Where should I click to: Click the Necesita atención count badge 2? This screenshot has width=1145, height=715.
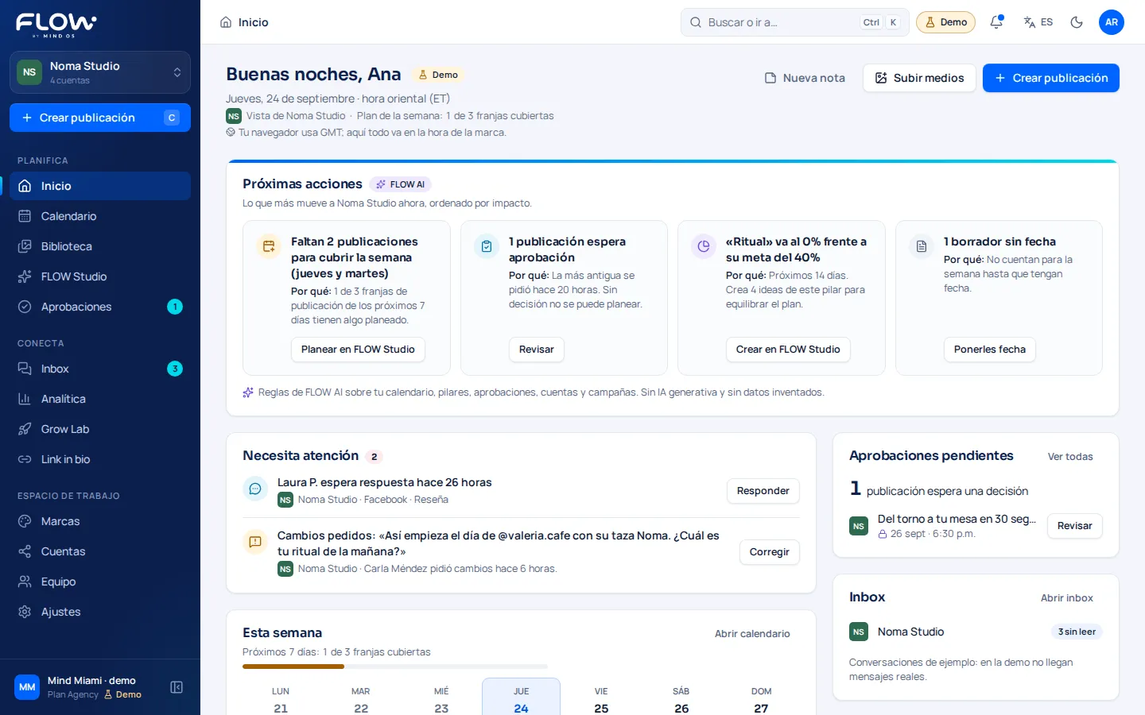(375, 457)
